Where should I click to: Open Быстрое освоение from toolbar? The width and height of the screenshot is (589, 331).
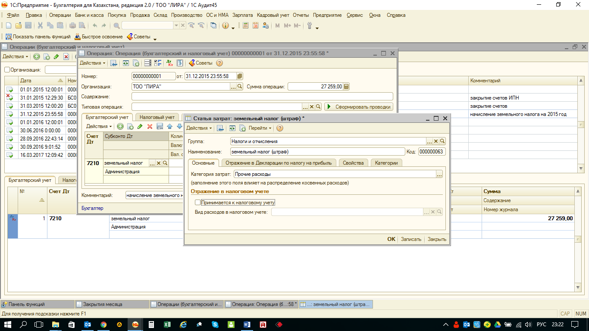[99, 37]
